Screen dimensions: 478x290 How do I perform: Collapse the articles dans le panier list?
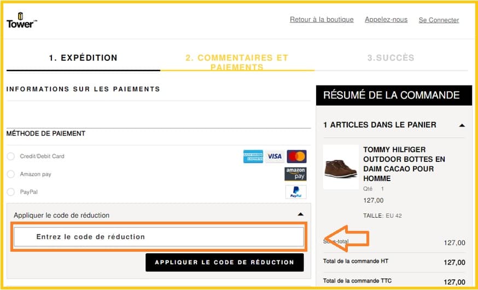pos(462,125)
